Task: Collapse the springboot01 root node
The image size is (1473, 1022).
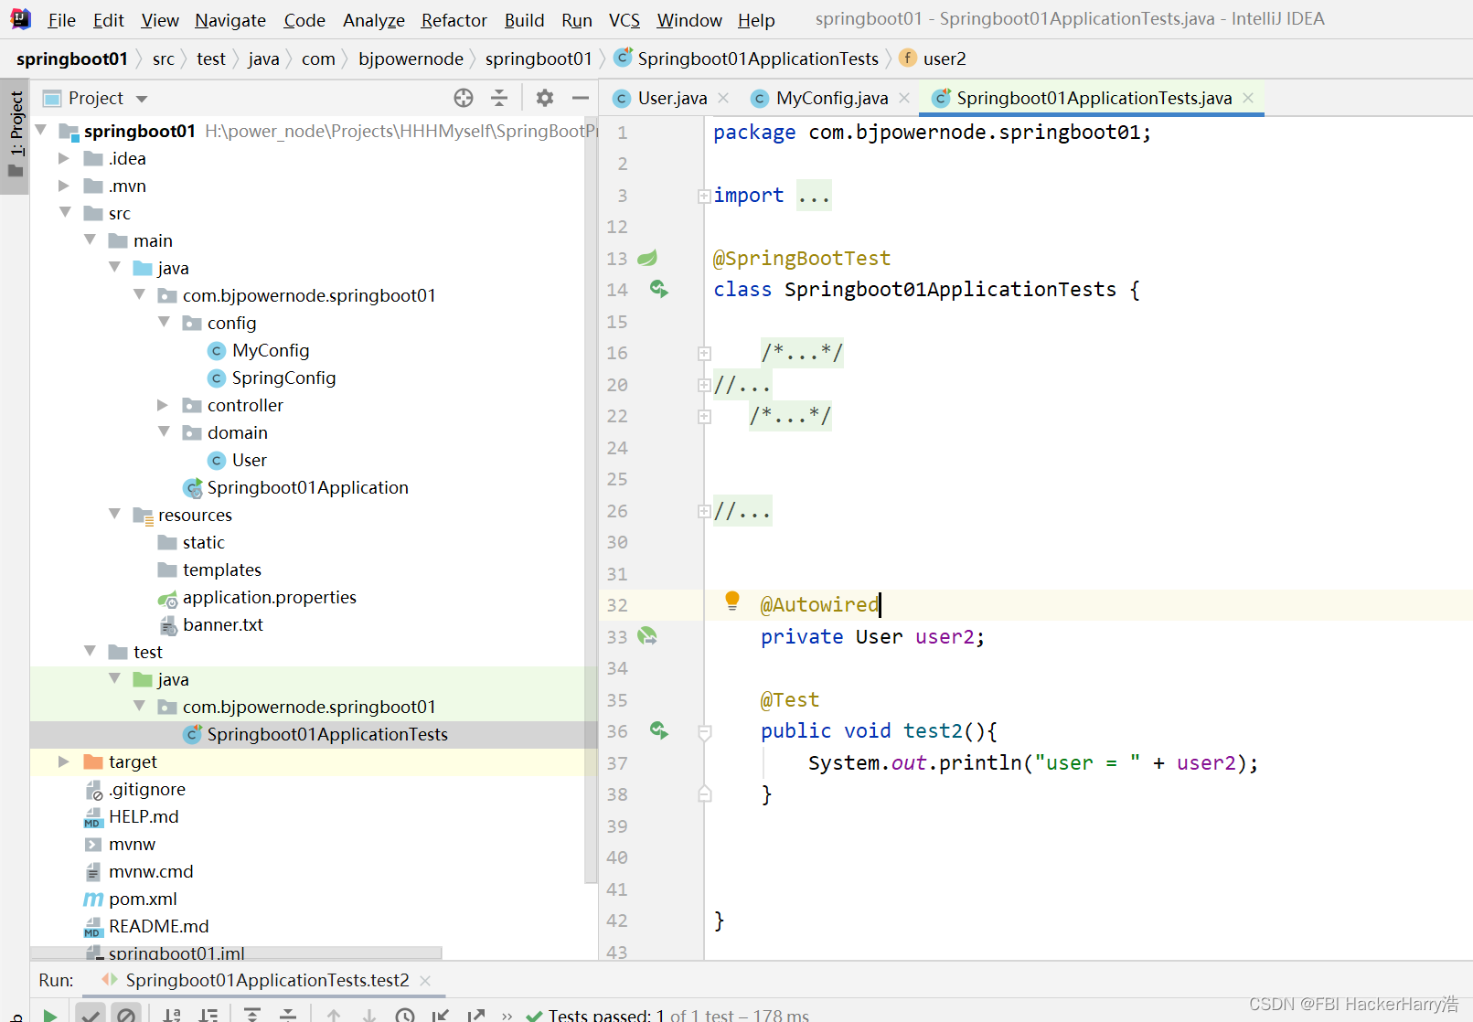Action: 41,131
